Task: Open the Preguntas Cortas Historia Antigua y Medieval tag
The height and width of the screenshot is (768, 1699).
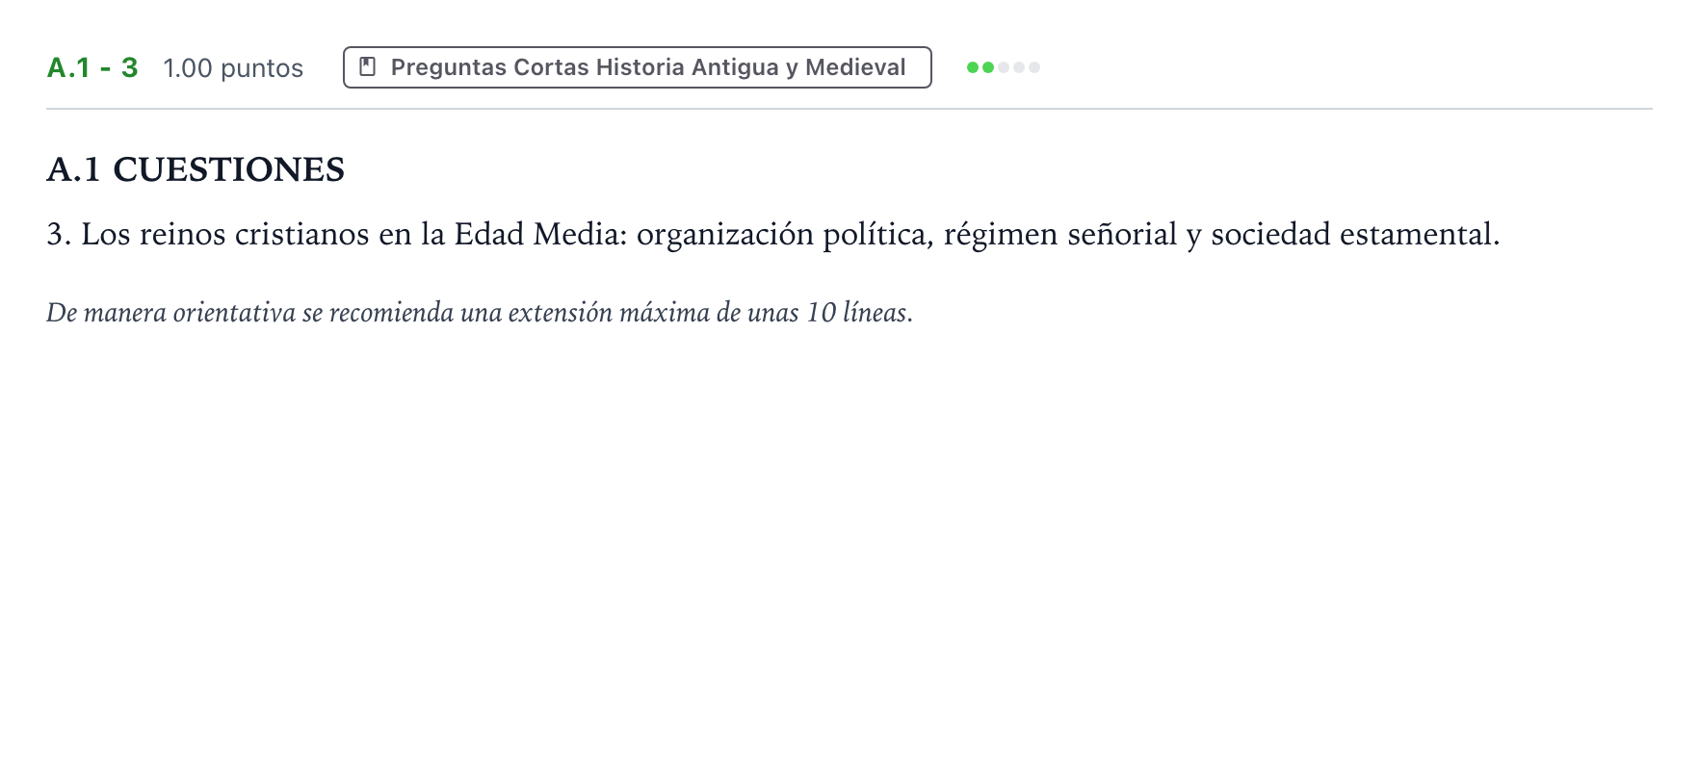Action: click(637, 67)
